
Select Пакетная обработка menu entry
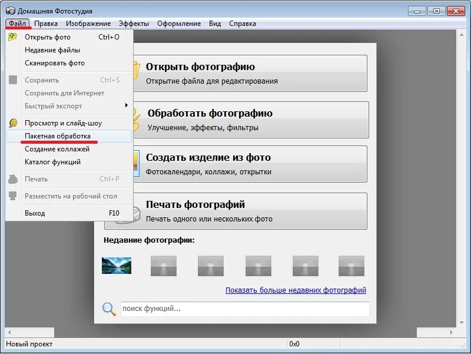point(69,136)
